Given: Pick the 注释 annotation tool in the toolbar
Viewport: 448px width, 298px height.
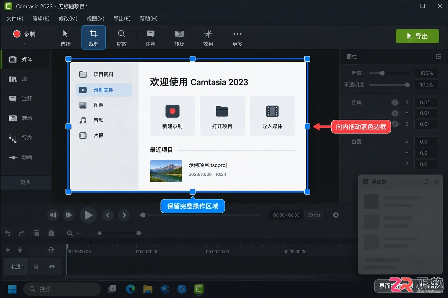Looking at the screenshot, I should pyautogui.click(x=151, y=38).
